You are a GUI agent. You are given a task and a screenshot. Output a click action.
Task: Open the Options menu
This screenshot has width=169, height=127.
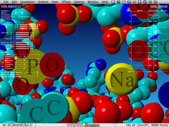(x=79, y=2)
